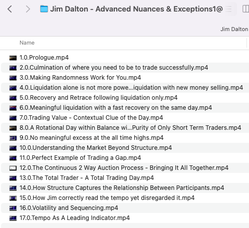Click the blue folder icon in title

click(x=44, y=9)
